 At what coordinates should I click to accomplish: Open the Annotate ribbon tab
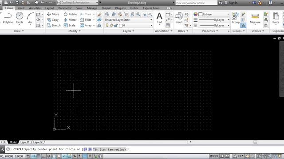tap(35, 8)
